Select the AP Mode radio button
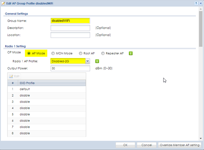 [x=29, y=53]
